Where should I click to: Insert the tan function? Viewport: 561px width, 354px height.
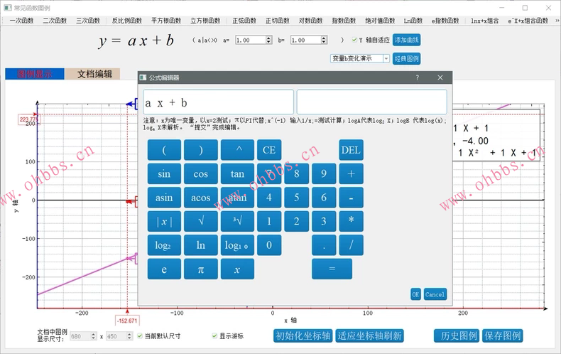tap(238, 173)
